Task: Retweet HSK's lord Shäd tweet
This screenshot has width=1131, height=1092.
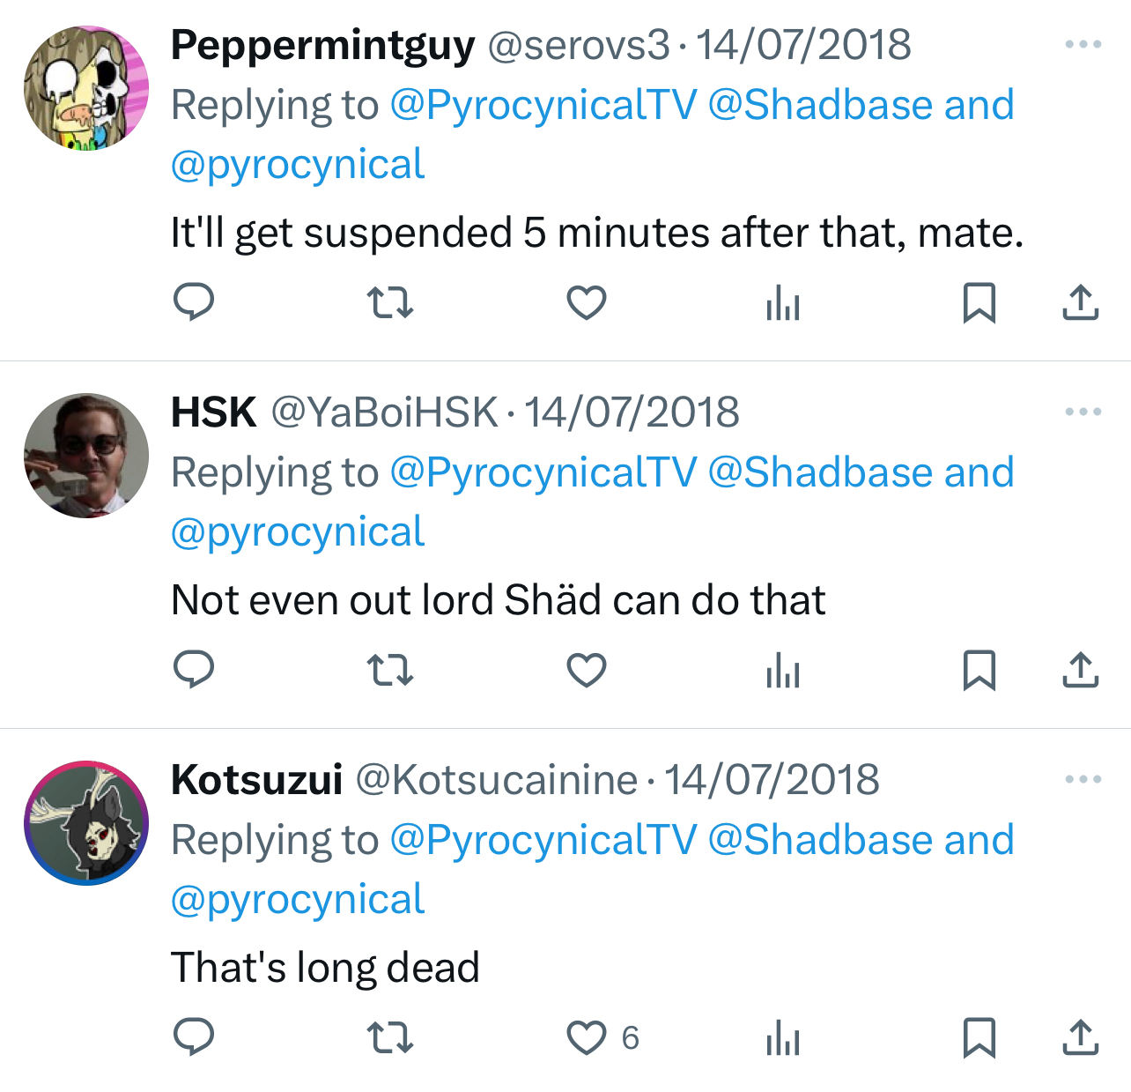Action: [389, 671]
